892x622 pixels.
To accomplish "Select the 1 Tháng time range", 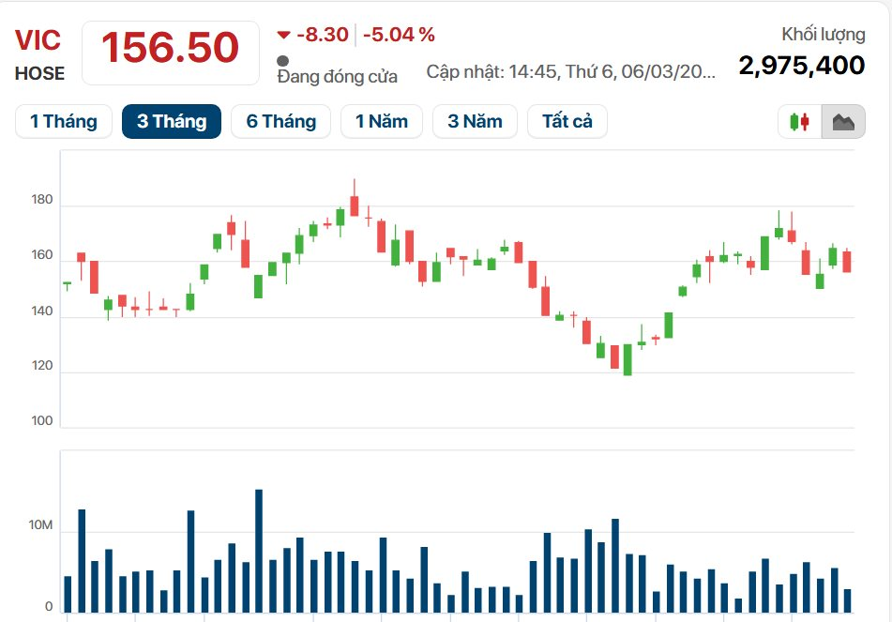I will [x=63, y=122].
